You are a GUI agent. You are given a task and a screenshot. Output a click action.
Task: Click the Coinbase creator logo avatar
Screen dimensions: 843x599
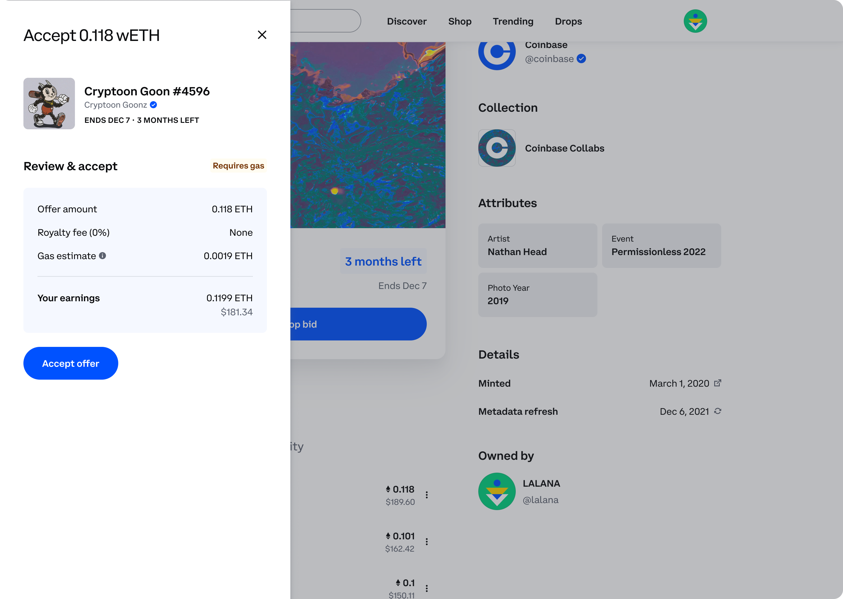[496, 52]
